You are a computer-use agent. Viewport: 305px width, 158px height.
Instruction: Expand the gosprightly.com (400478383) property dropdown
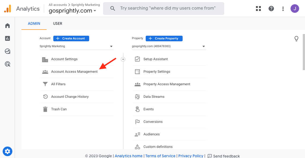pos(169,46)
